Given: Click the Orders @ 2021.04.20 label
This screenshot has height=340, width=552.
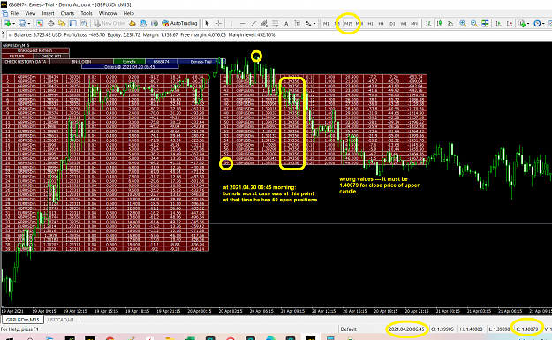Looking at the screenshot, I should coord(130,66).
